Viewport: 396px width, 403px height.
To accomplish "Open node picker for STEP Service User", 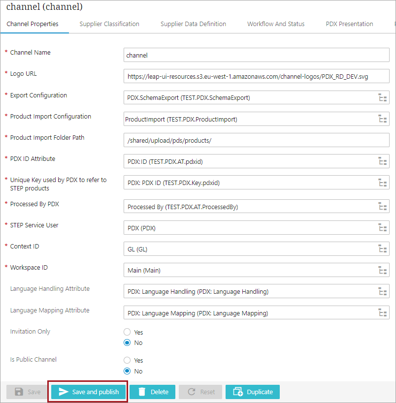I will (382, 228).
